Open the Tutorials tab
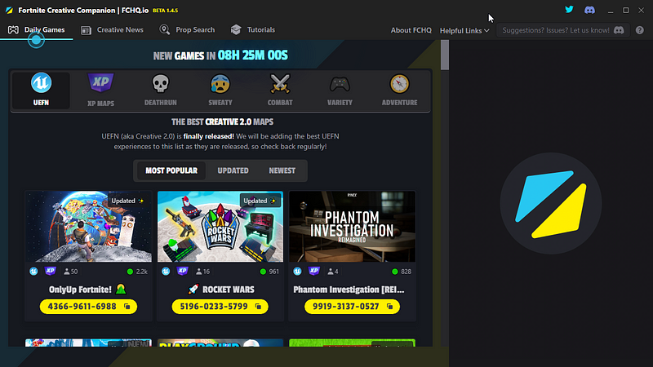The width and height of the screenshot is (653, 367). pos(253,30)
